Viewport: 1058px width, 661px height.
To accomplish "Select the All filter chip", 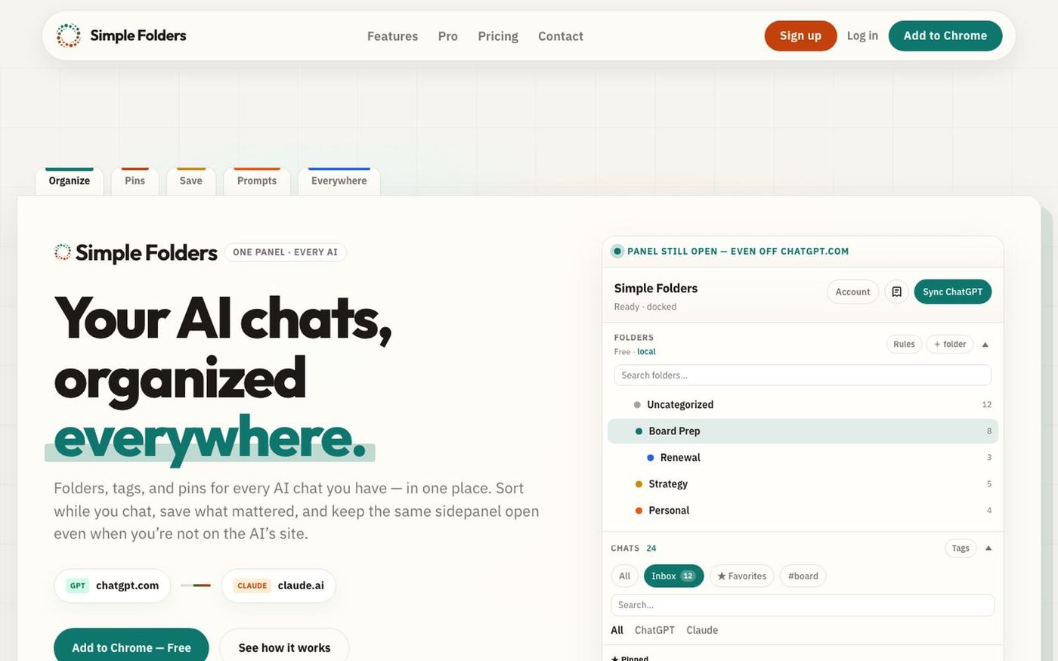I will click(624, 576).
